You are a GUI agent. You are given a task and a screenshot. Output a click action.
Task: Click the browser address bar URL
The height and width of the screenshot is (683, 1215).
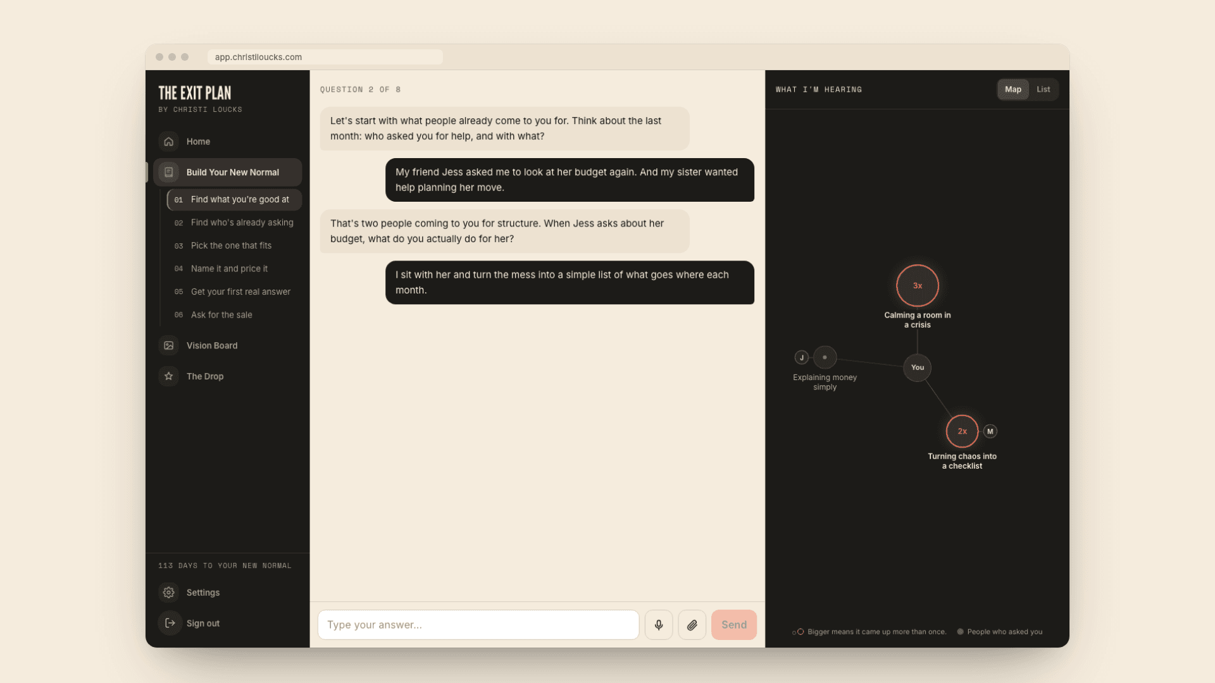pyautogui.click(x=325, y=57)
